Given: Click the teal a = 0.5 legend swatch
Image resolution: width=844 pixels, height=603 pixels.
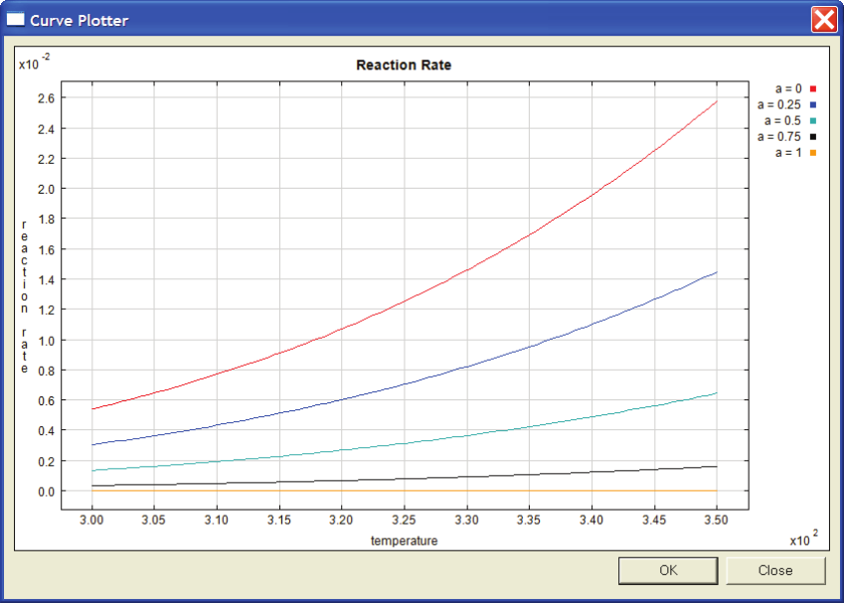Looking at the screenshot, I should (x=813, y=121).
